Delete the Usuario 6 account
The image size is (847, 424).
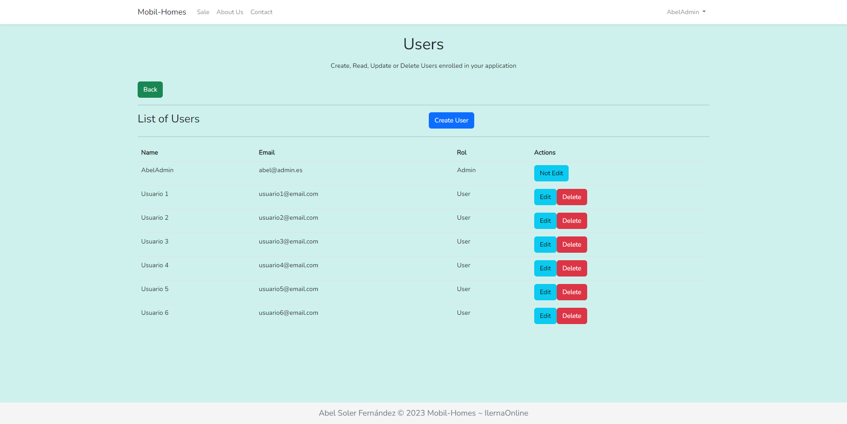[572, 316]
